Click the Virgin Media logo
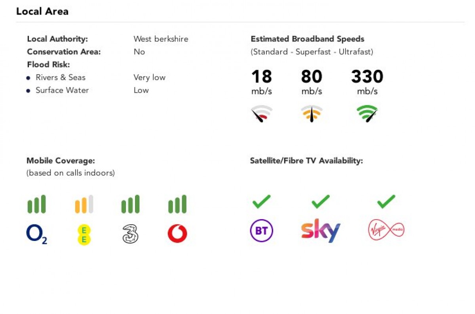Viewport: 475px width, 314px height. click(x=386, y=230)
